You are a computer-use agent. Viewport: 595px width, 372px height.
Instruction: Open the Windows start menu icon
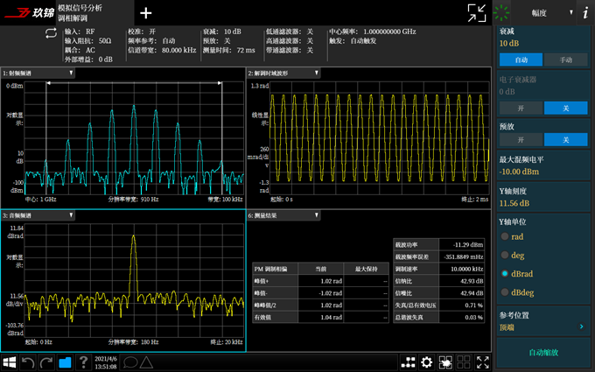coord(9,362)
